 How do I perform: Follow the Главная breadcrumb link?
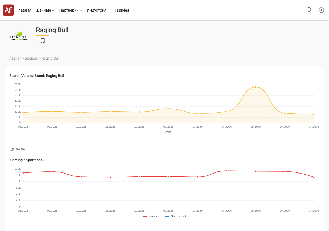pos(14,58)
